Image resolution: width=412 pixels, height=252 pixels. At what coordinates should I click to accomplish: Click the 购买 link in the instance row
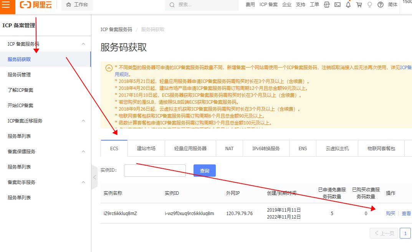(390, 213)
